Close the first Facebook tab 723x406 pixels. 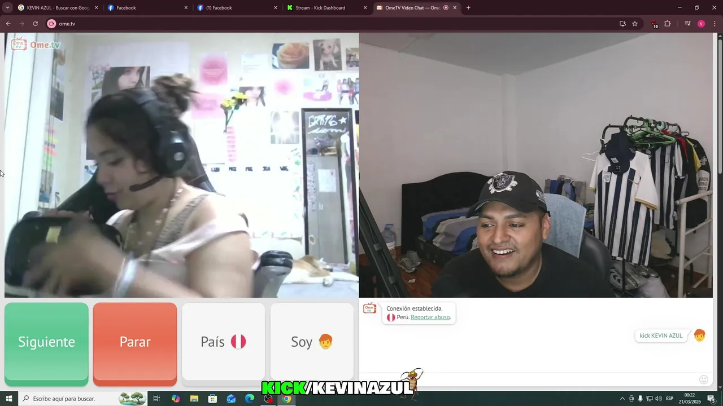pyautogui.click(x=186, y=8)
